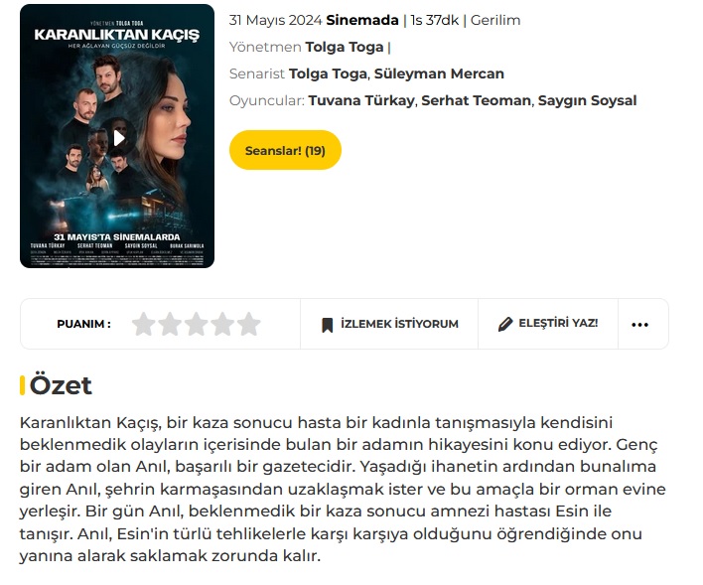This screenshot has width=703, height=585.
Task: Click the Karanlıktan Kaçış poster title area
Action: (117, 35)
